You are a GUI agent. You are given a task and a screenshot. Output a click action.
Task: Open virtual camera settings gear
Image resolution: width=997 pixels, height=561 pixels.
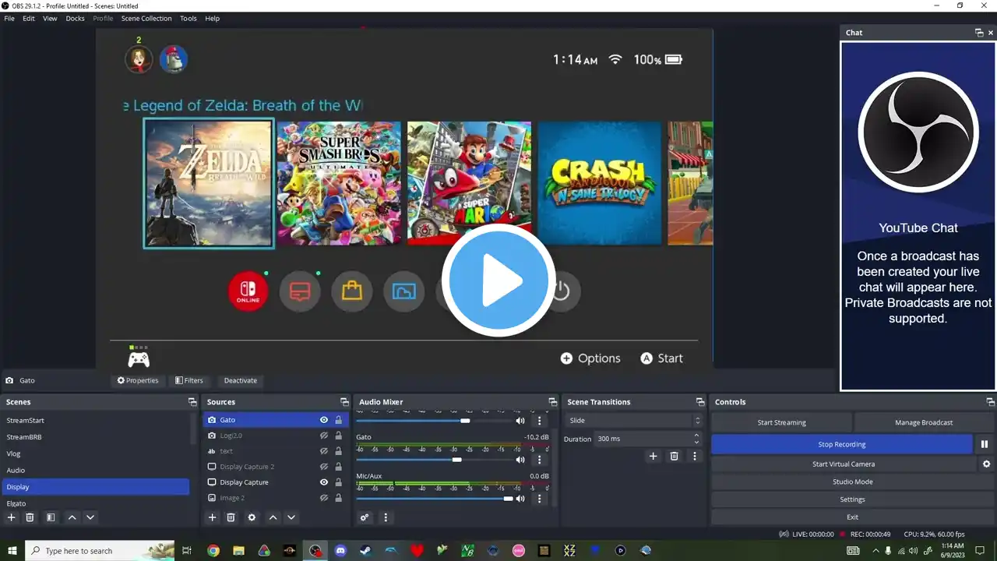click(x=986, y=464)
